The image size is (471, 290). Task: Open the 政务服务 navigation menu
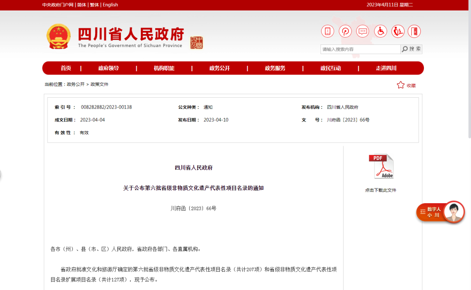pos(275,68)
